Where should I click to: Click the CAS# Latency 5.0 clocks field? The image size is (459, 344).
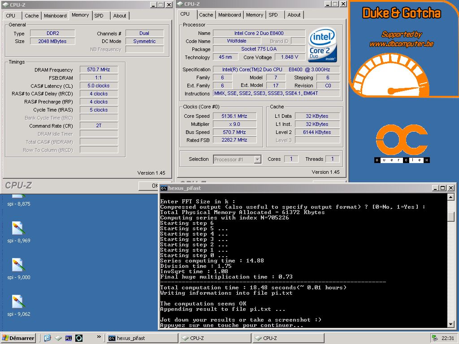[99, 86]
